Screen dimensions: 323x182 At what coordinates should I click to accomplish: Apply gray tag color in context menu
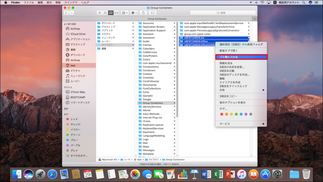tap(251, 114)
